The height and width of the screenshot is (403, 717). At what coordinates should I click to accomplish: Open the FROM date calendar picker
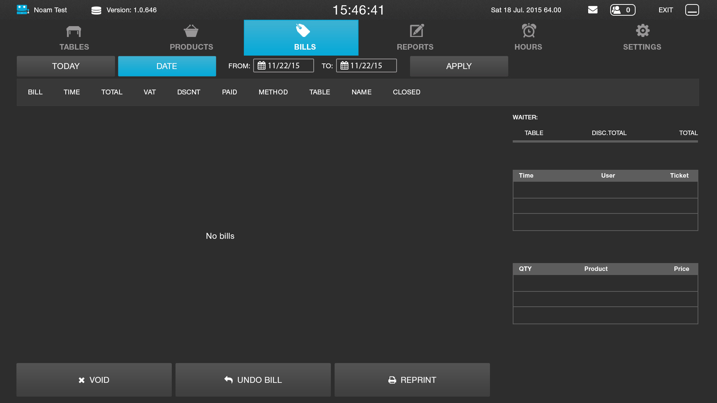point(262,66)
